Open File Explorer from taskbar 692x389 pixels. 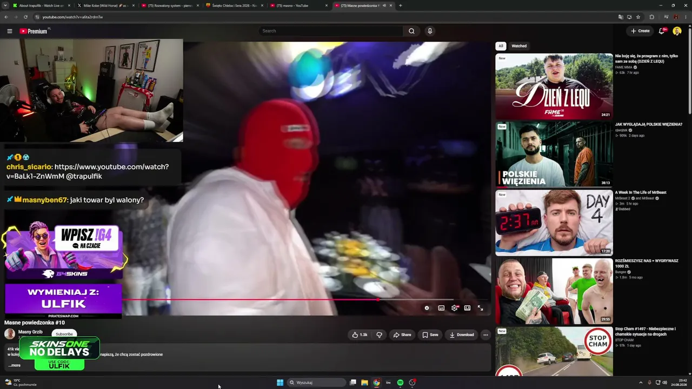[364, 383]
